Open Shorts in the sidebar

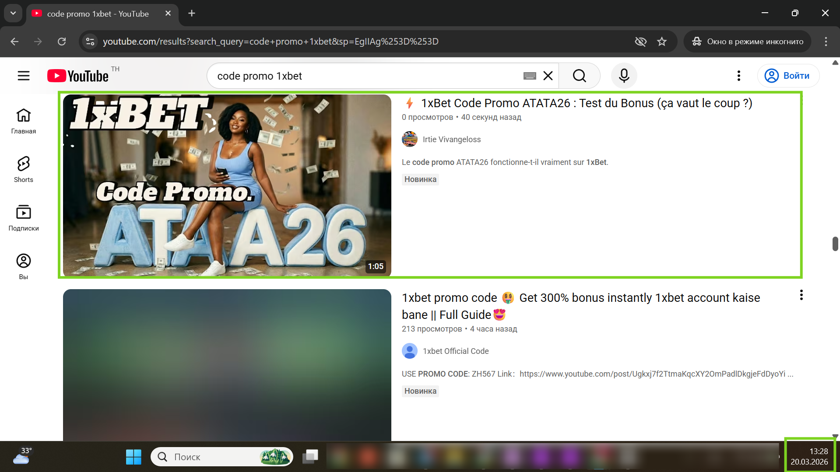(x=24, y=170)
